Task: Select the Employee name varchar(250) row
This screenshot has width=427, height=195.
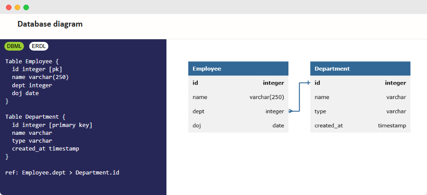Action: click(238, 97)
